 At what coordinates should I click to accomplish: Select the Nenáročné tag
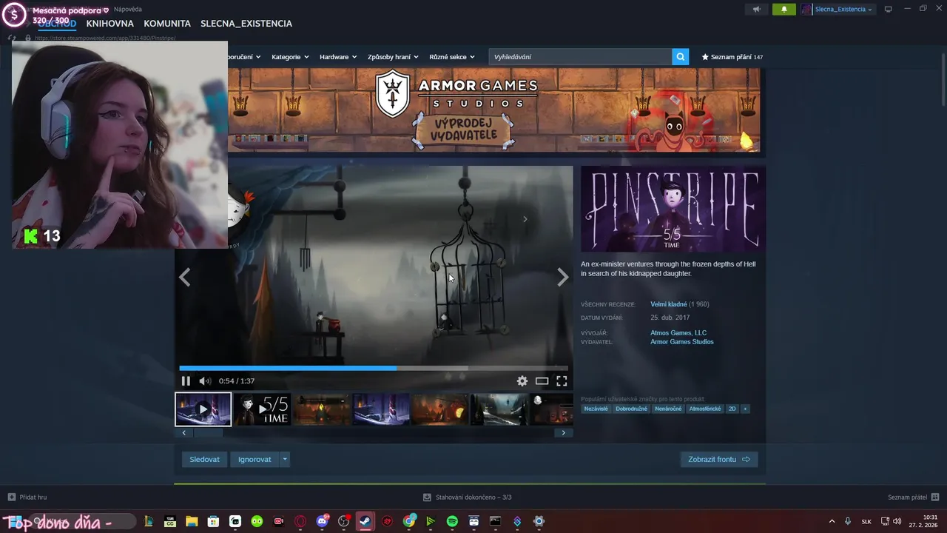668,409
